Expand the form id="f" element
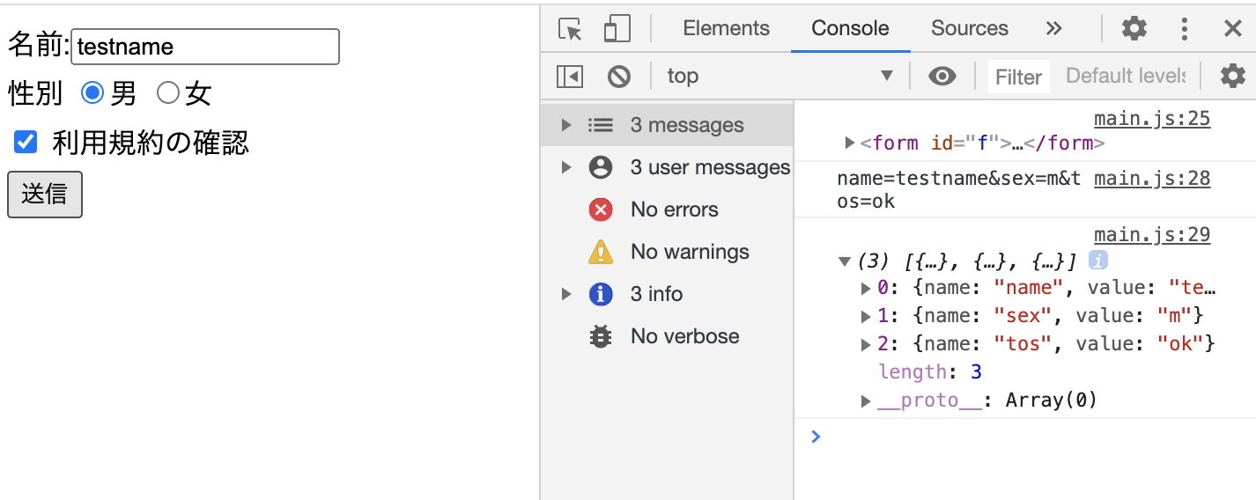1256x500 pixels. tap(849, 143)
